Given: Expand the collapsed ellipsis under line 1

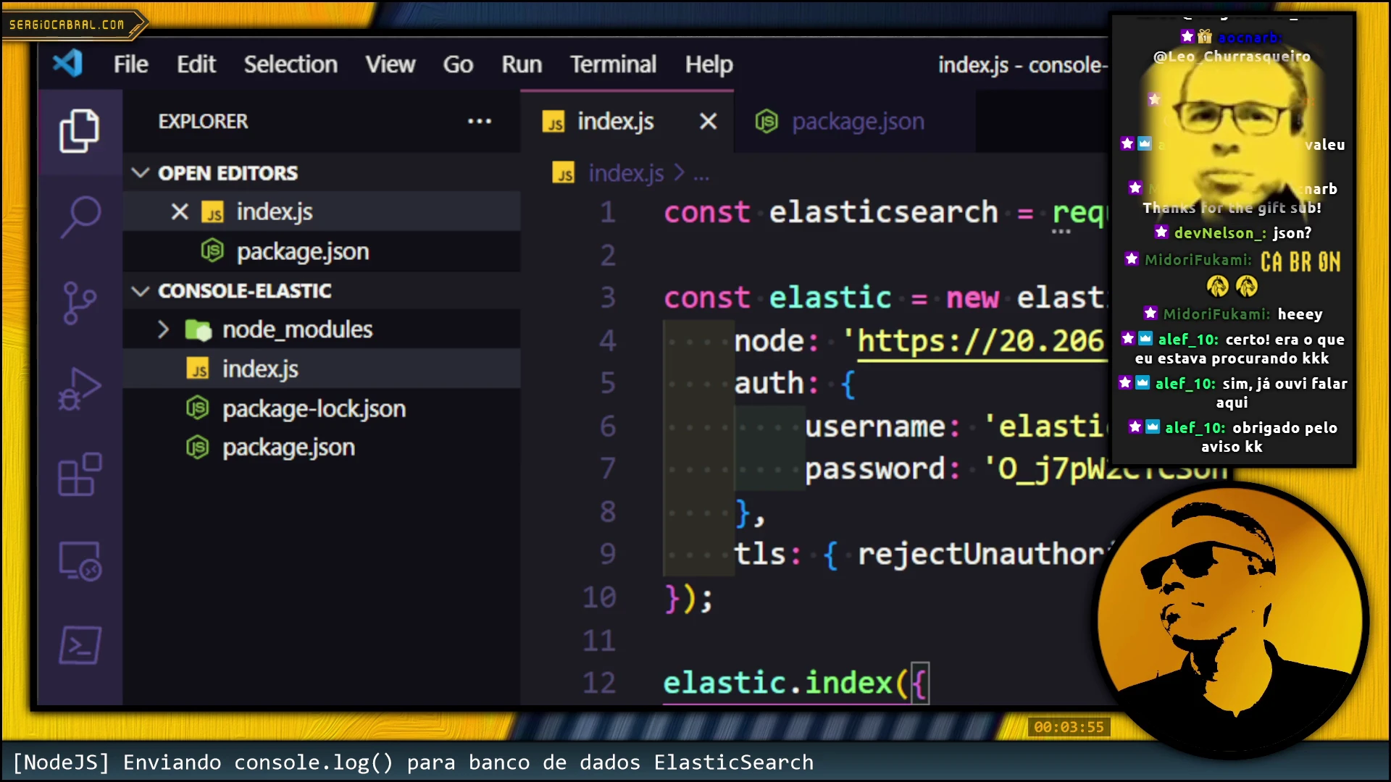Looking at the screenshot, I should point(1061,232).
